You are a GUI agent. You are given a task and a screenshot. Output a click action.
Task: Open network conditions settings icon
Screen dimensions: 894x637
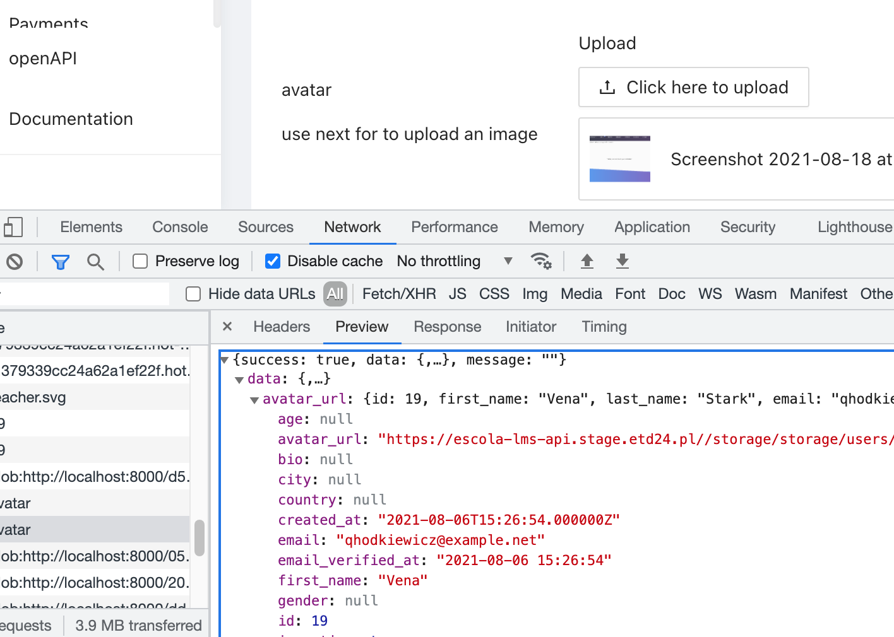(x=542, y=261)
